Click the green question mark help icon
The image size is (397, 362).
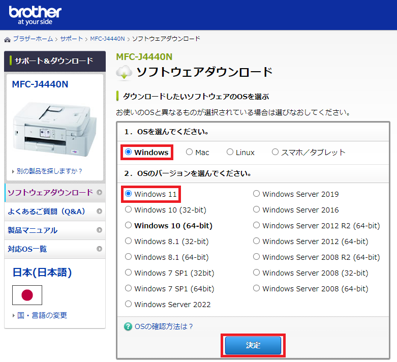(x=128, y=326)
